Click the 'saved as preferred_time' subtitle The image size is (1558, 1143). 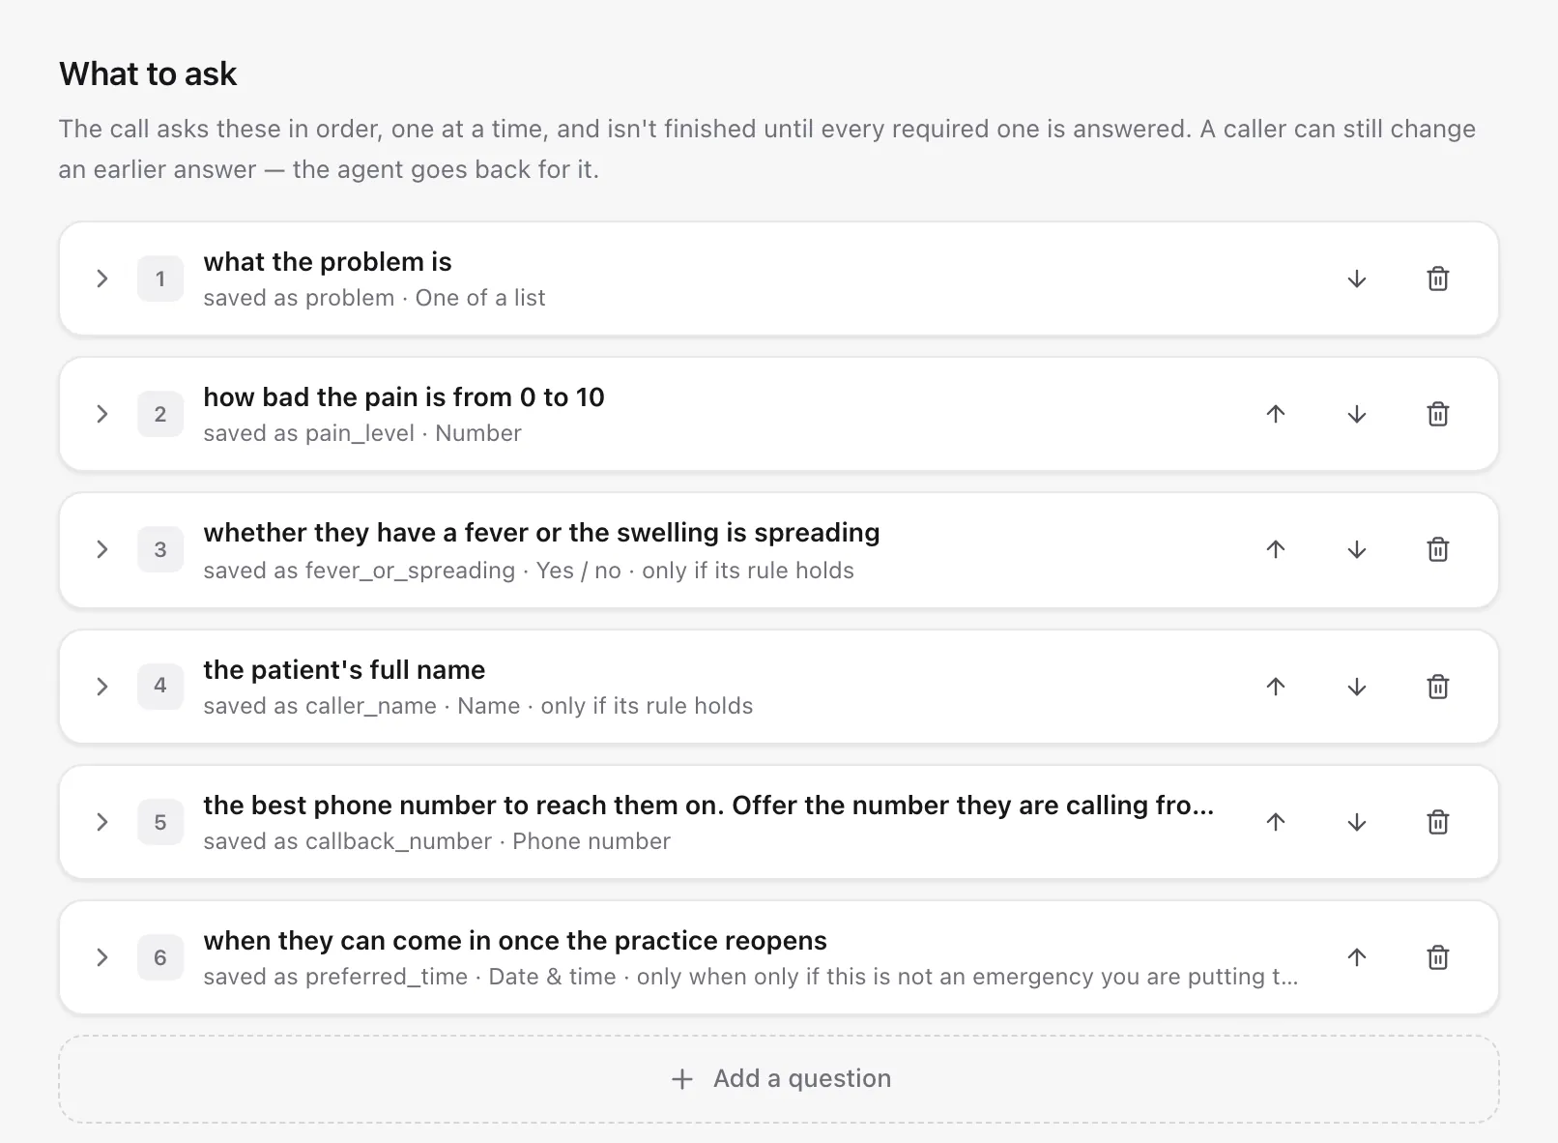pyautogui.click(x=751, y=977)
